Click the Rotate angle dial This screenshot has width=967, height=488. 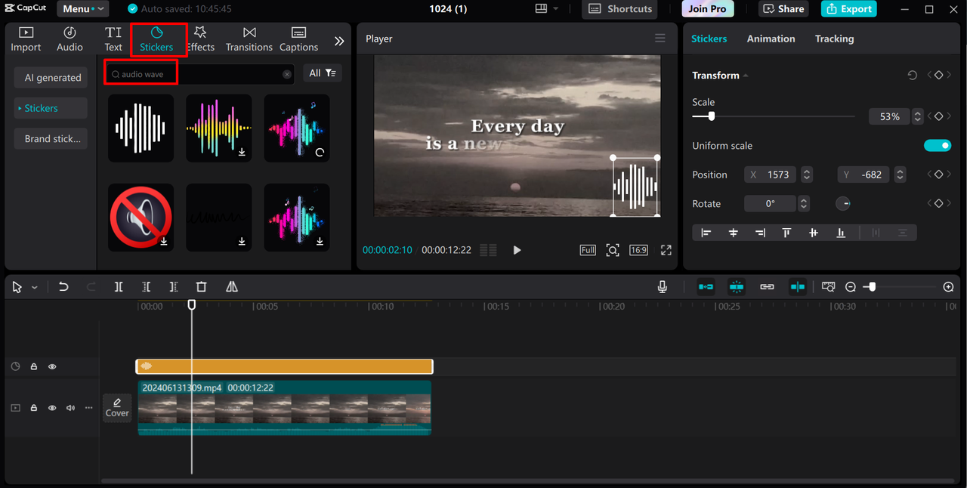[843, 204]
